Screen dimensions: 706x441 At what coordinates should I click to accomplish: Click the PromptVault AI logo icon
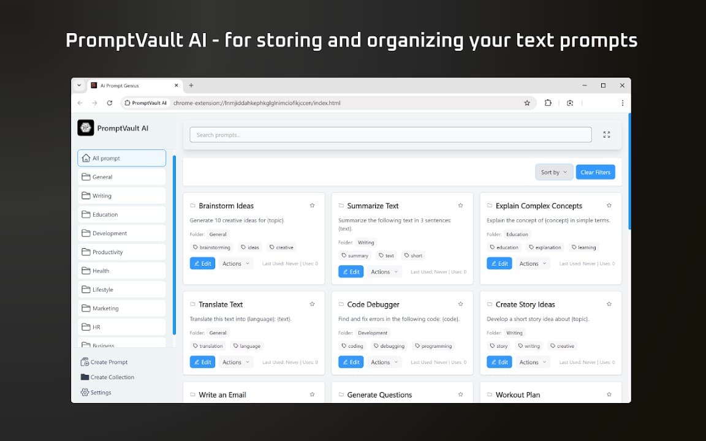(x=86, y=128)
